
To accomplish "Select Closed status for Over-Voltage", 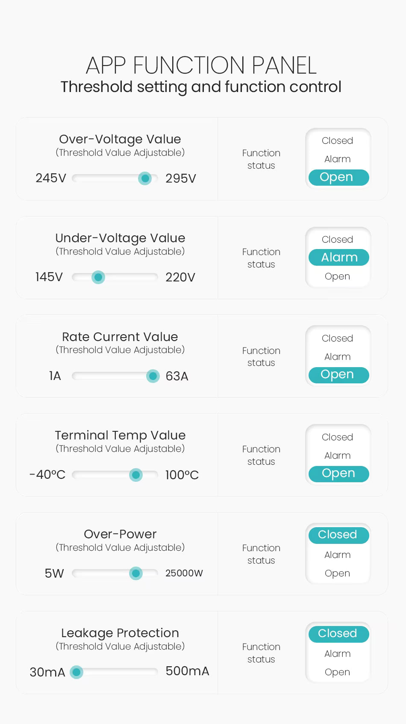I will (337, 141).
